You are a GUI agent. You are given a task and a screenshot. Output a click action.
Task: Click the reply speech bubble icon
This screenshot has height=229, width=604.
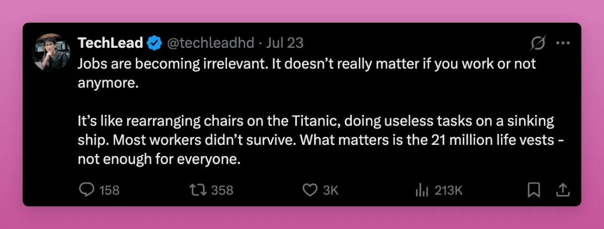87,190
